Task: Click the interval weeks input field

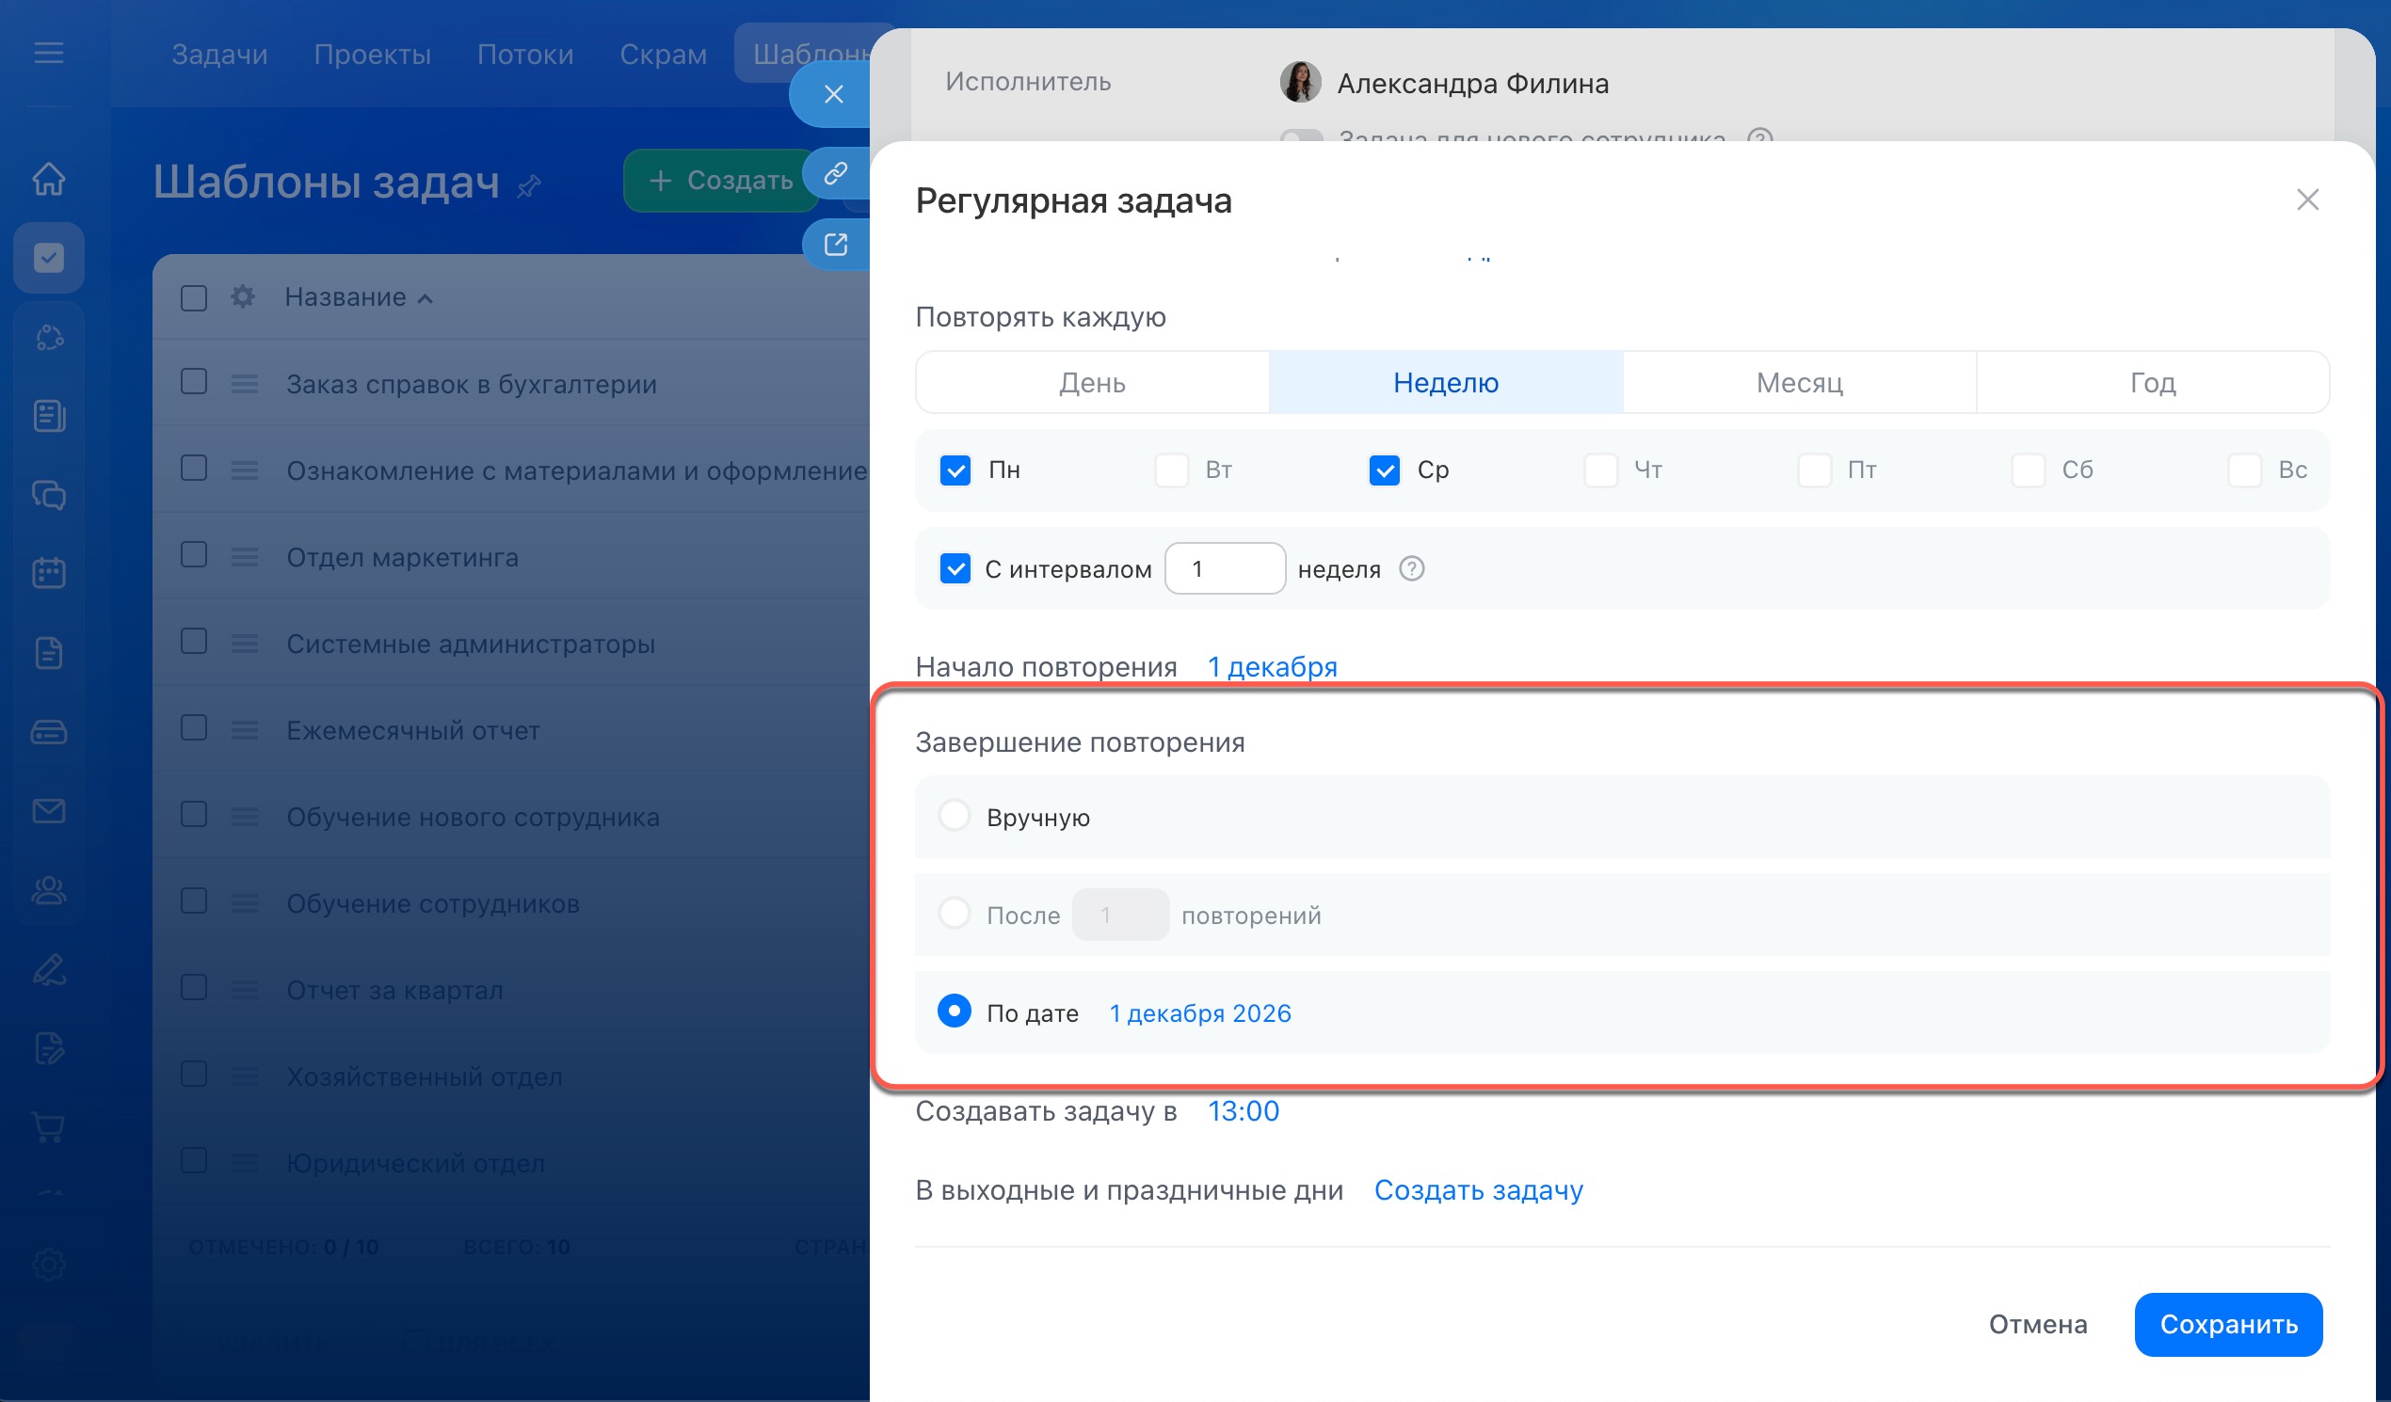Action: point(1224,568)
